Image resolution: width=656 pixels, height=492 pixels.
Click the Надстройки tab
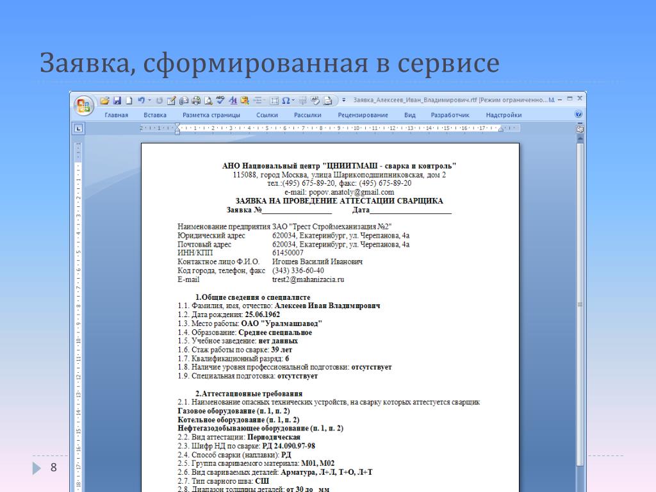coord(504,115)
